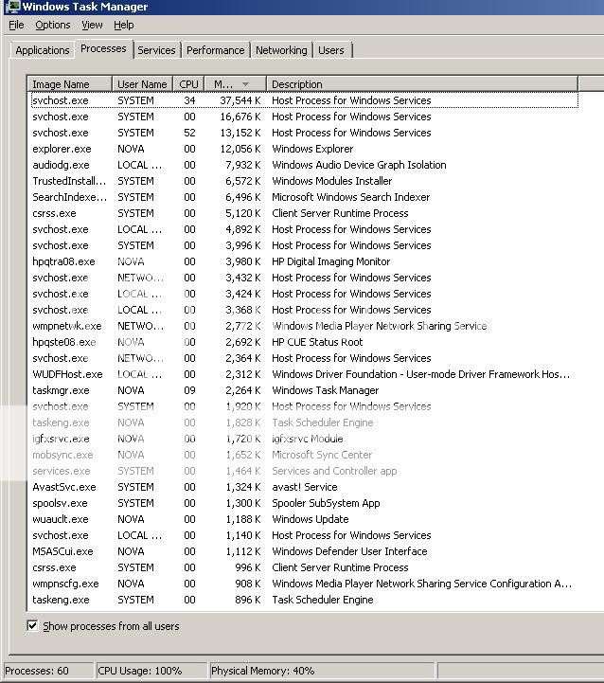Select the spoolsv.exe process
This screenshot has height=683, width=604.
tap(305, 504)
